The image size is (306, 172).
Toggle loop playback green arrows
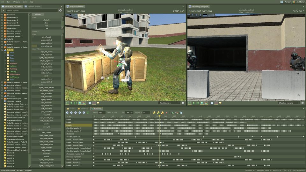(x=88, y=112)
